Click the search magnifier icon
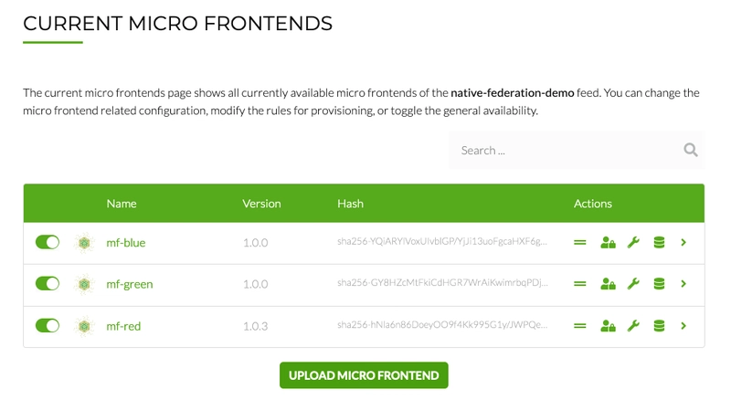This screenshot has width=731, height=410. pos(691,150)
